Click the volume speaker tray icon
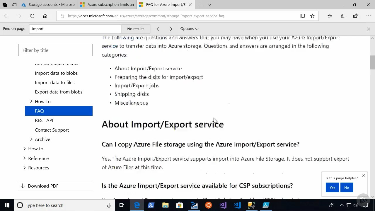The image size is (375, 211). 356,205
